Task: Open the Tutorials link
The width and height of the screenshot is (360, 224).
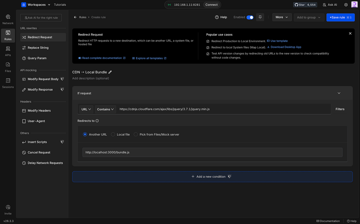Action: pyautogui.click(x=60, y=5)
